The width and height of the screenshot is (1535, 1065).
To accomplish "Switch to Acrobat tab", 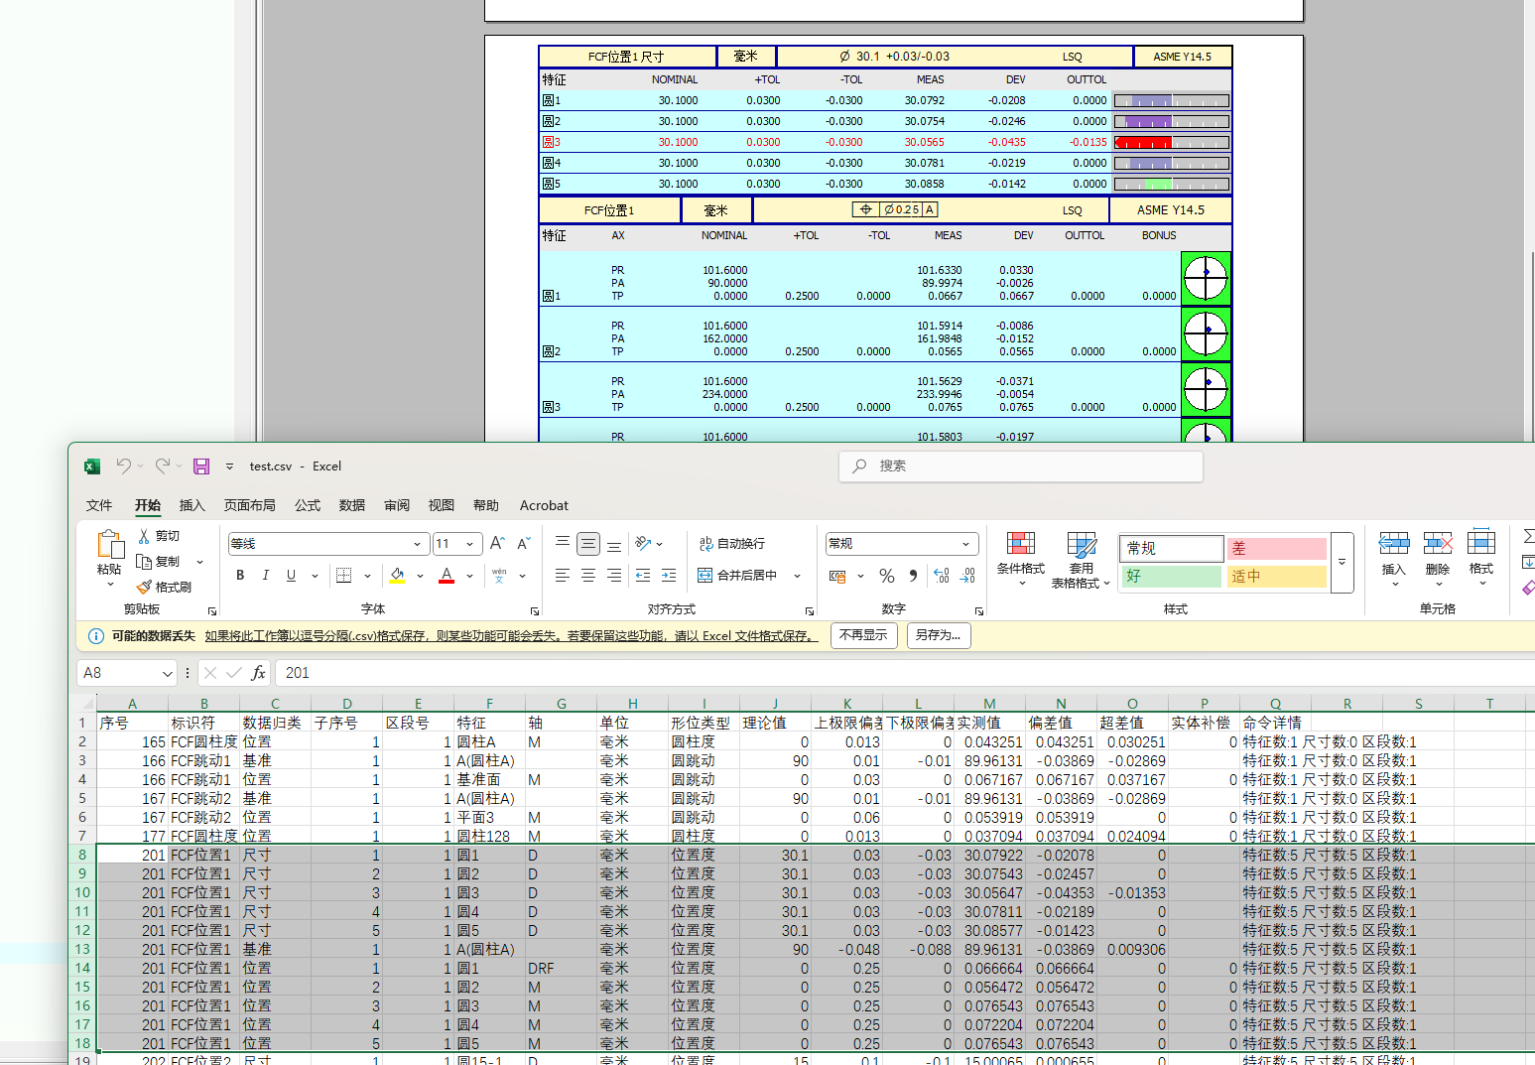I will [x=544, y=505].
